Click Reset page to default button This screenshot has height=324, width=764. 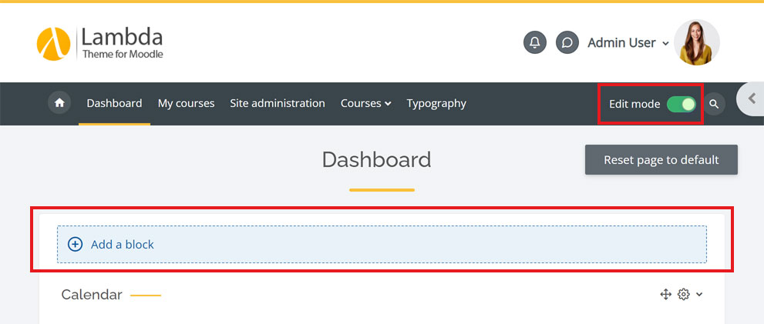point(661,160)
